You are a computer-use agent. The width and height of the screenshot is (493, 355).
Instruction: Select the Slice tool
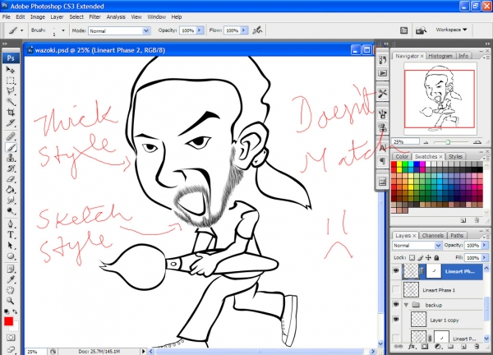[x=11, y=123]
